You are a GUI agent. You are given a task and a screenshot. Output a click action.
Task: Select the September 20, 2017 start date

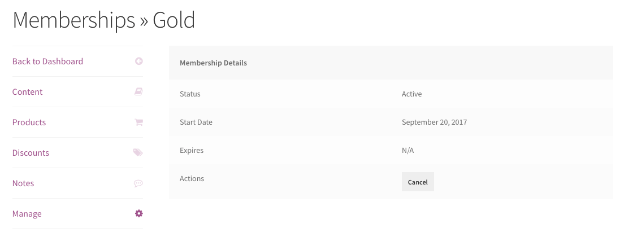pyautogui.click(x=434, y=122)
